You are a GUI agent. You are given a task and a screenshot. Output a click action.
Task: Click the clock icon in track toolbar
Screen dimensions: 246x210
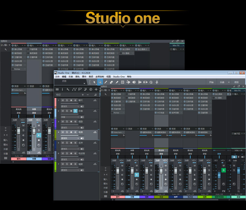(x=91, y=89)
